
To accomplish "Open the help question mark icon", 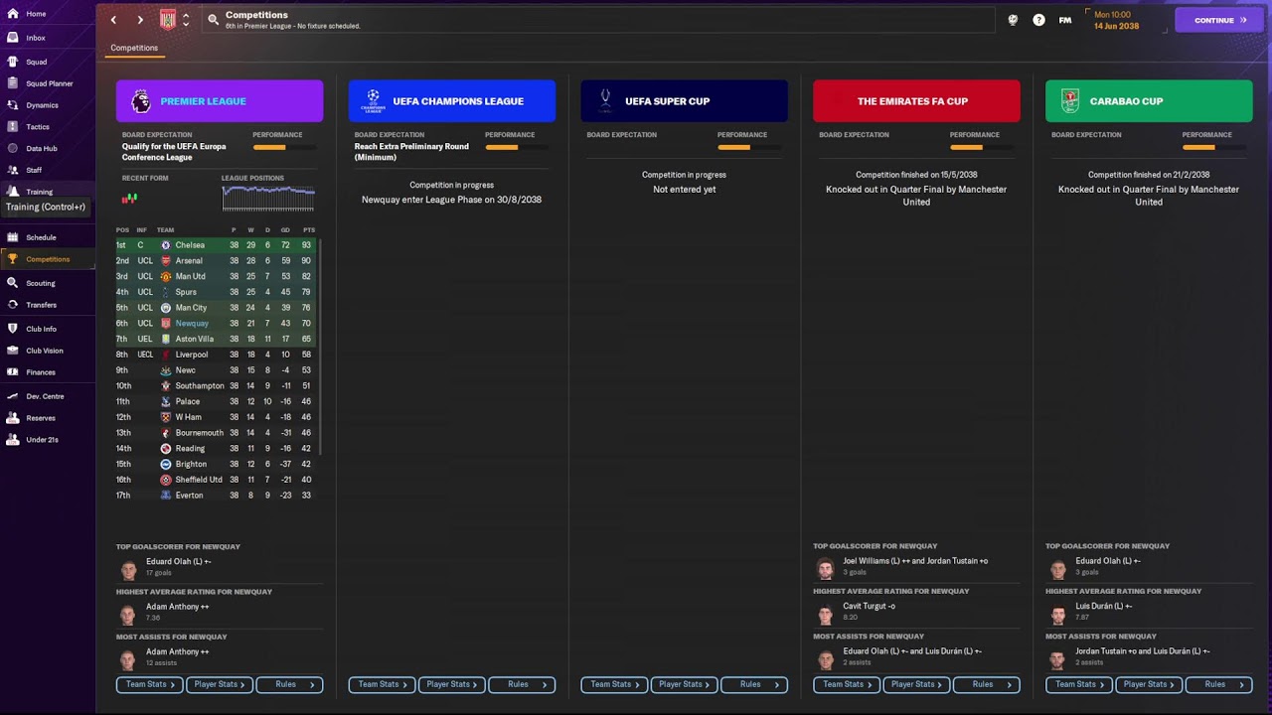I will 1038,20.
